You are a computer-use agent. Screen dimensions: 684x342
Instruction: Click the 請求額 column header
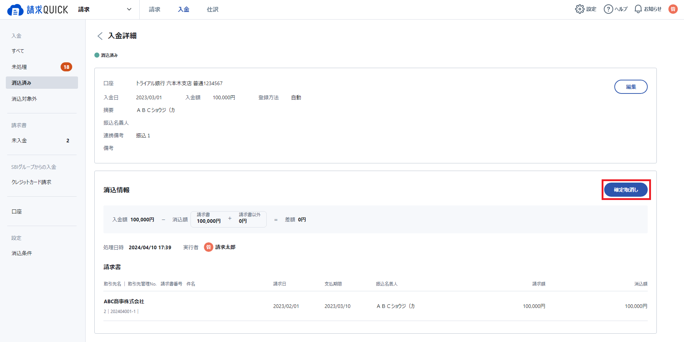(539, 284)
